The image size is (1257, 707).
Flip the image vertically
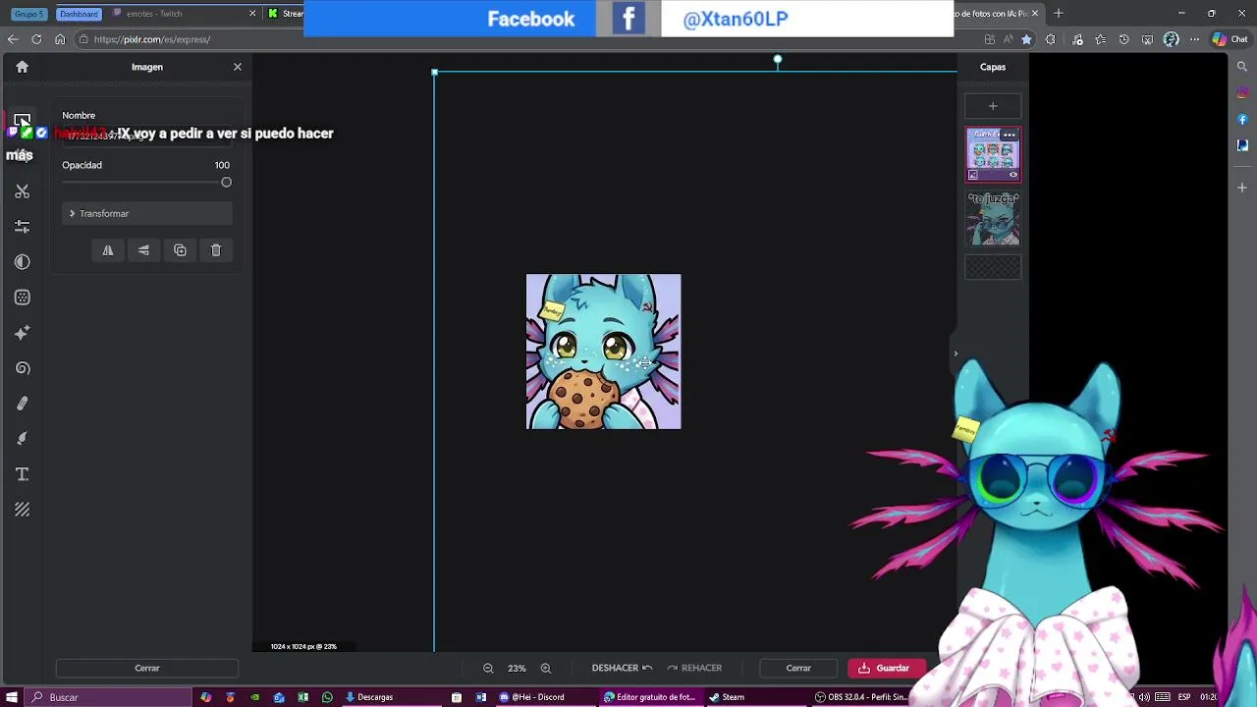point(143,250)
